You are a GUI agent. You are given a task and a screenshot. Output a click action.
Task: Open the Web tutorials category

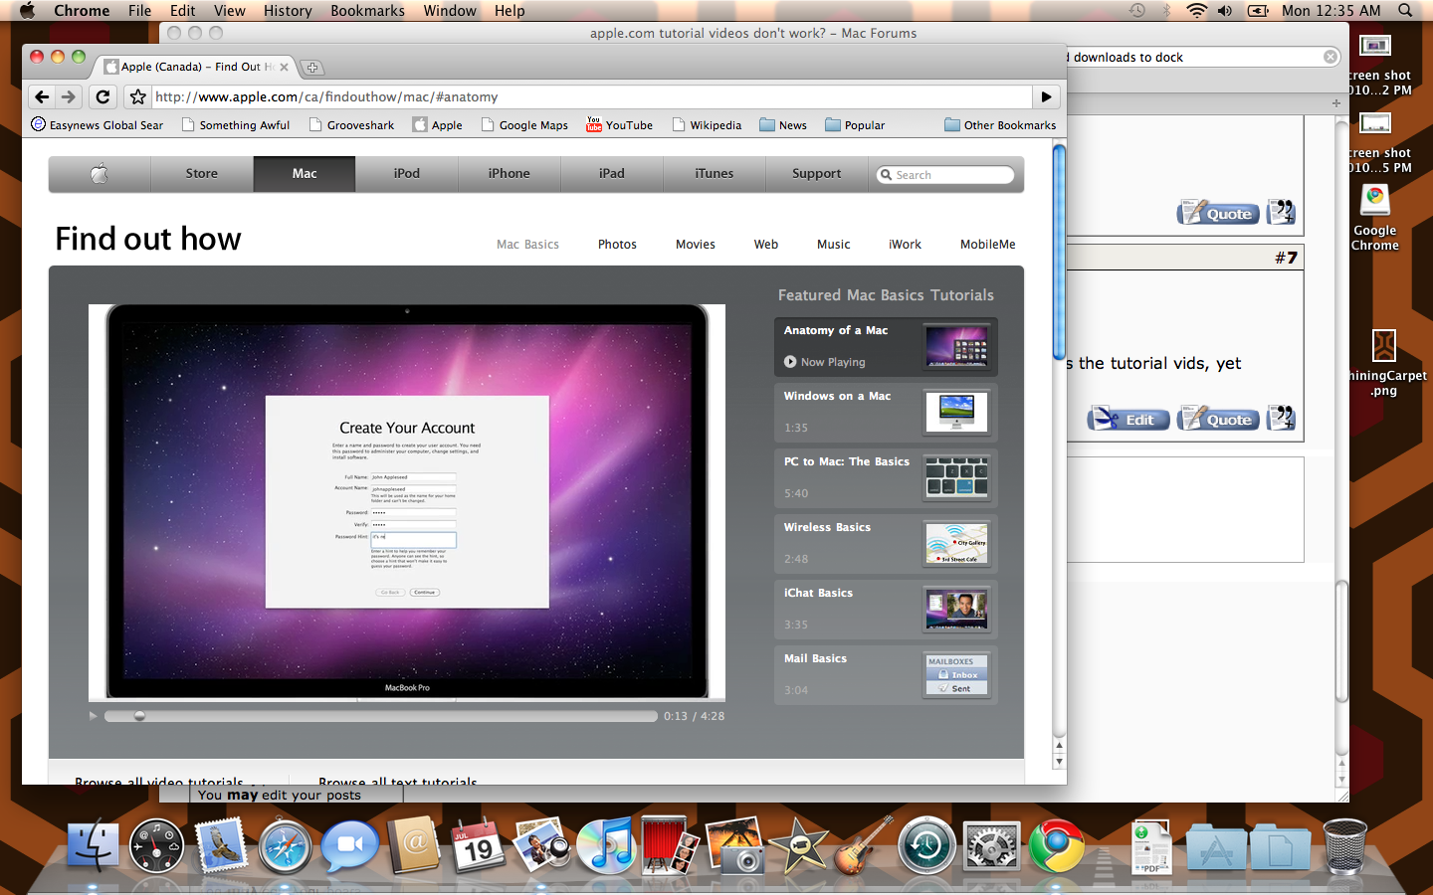tap(765, 244)
